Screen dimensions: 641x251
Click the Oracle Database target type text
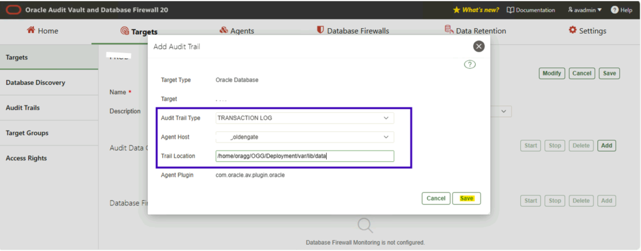coord(237,81)
